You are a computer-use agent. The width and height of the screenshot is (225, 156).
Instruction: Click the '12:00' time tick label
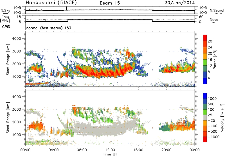pyautogui.click(x=110, y=150)
